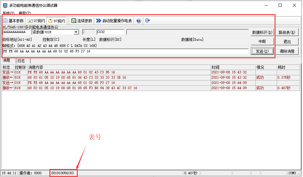Open the 路由表(R) routing table
The image size is (303, 177).
coord(287,32)
